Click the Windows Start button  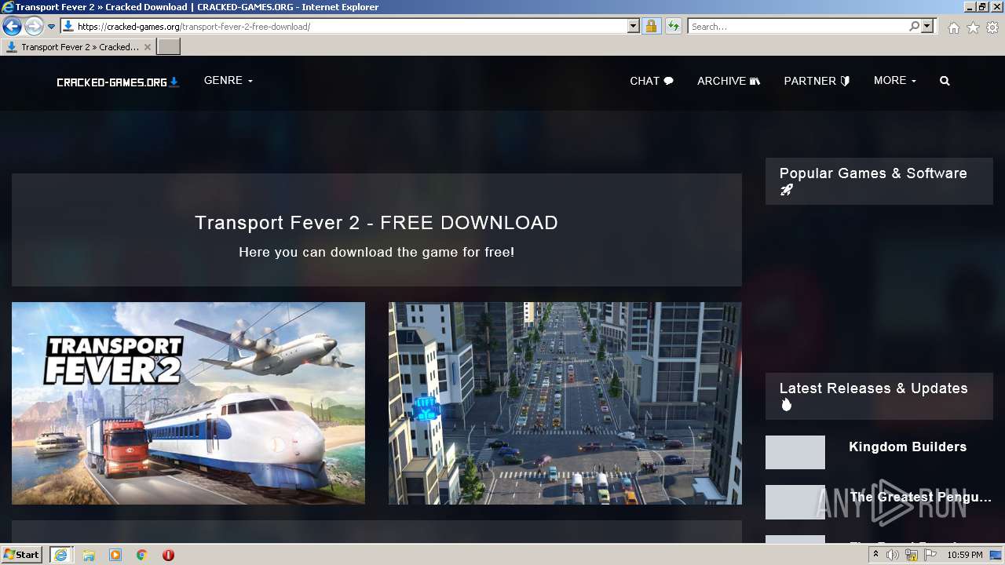[22, 555]
